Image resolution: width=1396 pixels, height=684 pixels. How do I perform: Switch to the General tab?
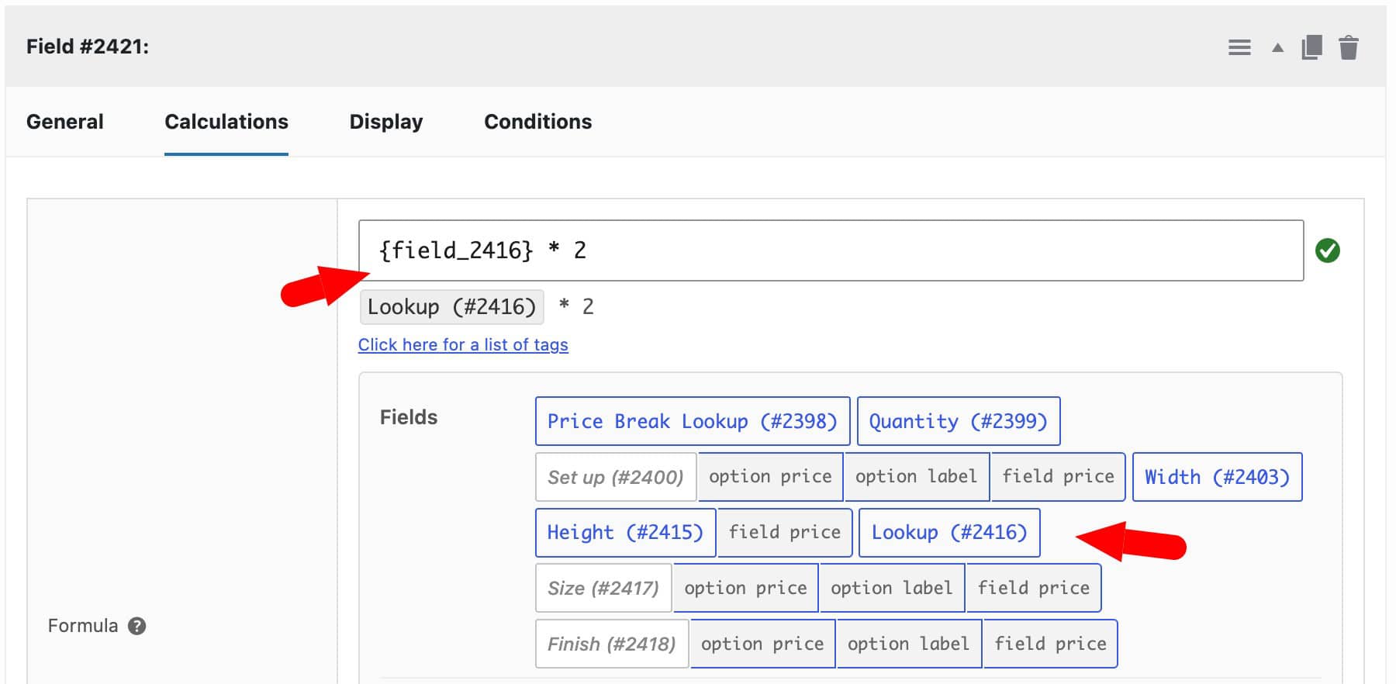pos(65,122)
